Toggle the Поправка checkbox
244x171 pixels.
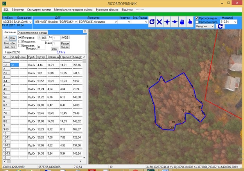click(x=20, y=37)
